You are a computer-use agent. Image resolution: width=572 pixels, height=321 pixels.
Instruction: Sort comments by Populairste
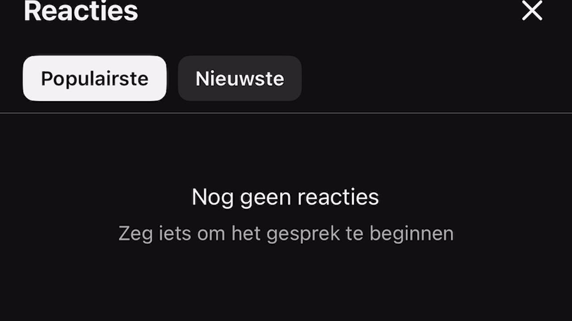95,78
